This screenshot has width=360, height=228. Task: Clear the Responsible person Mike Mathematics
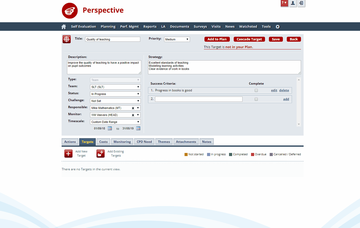[x=133, y=108]
